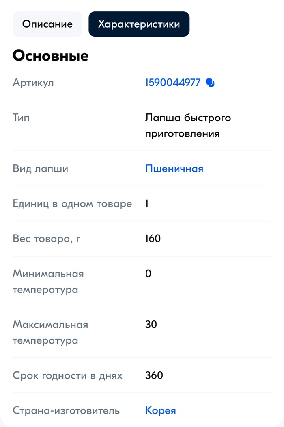Copy the article number via copy icon
Image resolution: width=284 pixels, height=427 pixels.
click(210, 83)
